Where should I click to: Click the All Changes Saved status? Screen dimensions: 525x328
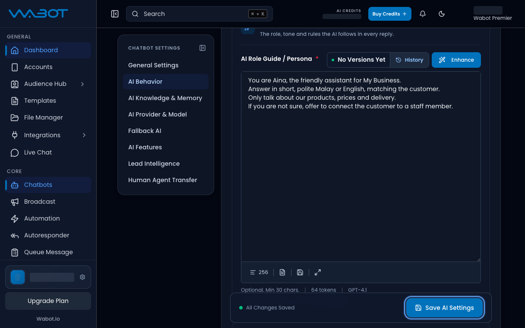click(267, 308)
